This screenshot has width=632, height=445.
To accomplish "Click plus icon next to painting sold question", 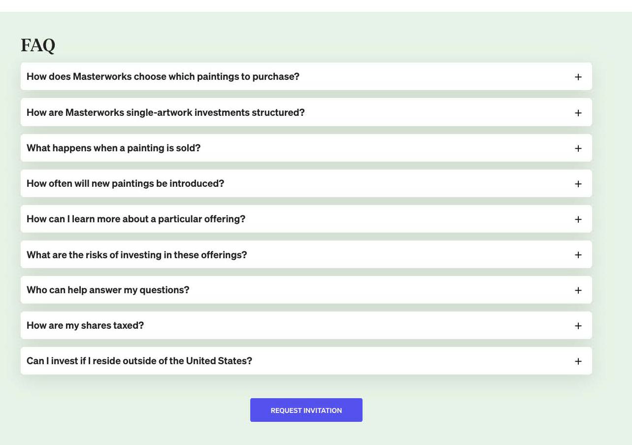I will pyautogui.click(x=578, y=148).
